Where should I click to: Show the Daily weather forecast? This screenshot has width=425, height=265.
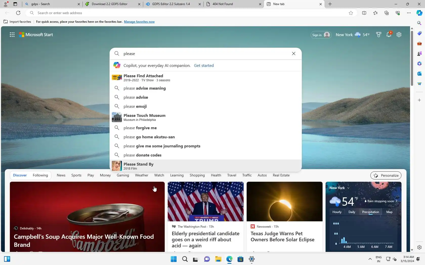coord(352,212)
